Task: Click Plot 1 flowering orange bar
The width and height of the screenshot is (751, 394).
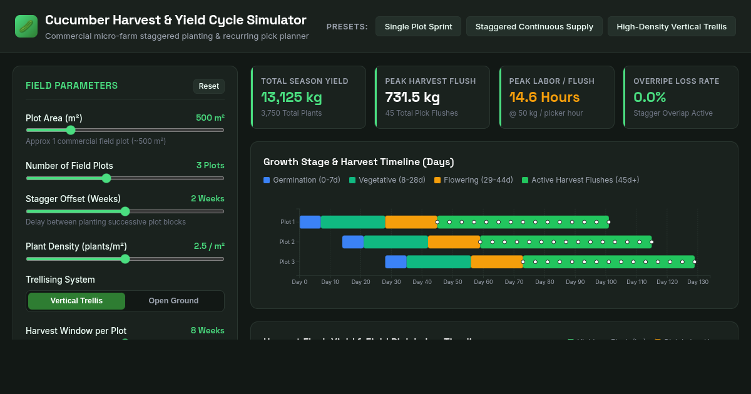Action: tap(411, 222)
